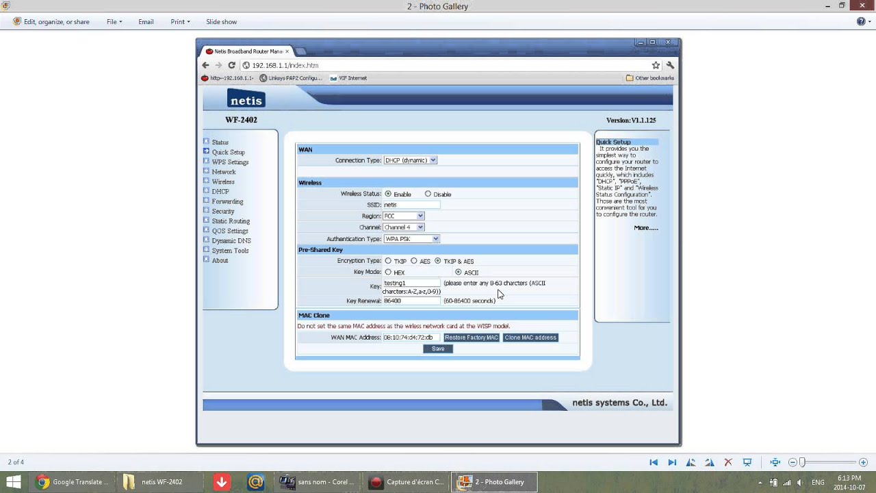Click VIF Internet bookmark

348,78
